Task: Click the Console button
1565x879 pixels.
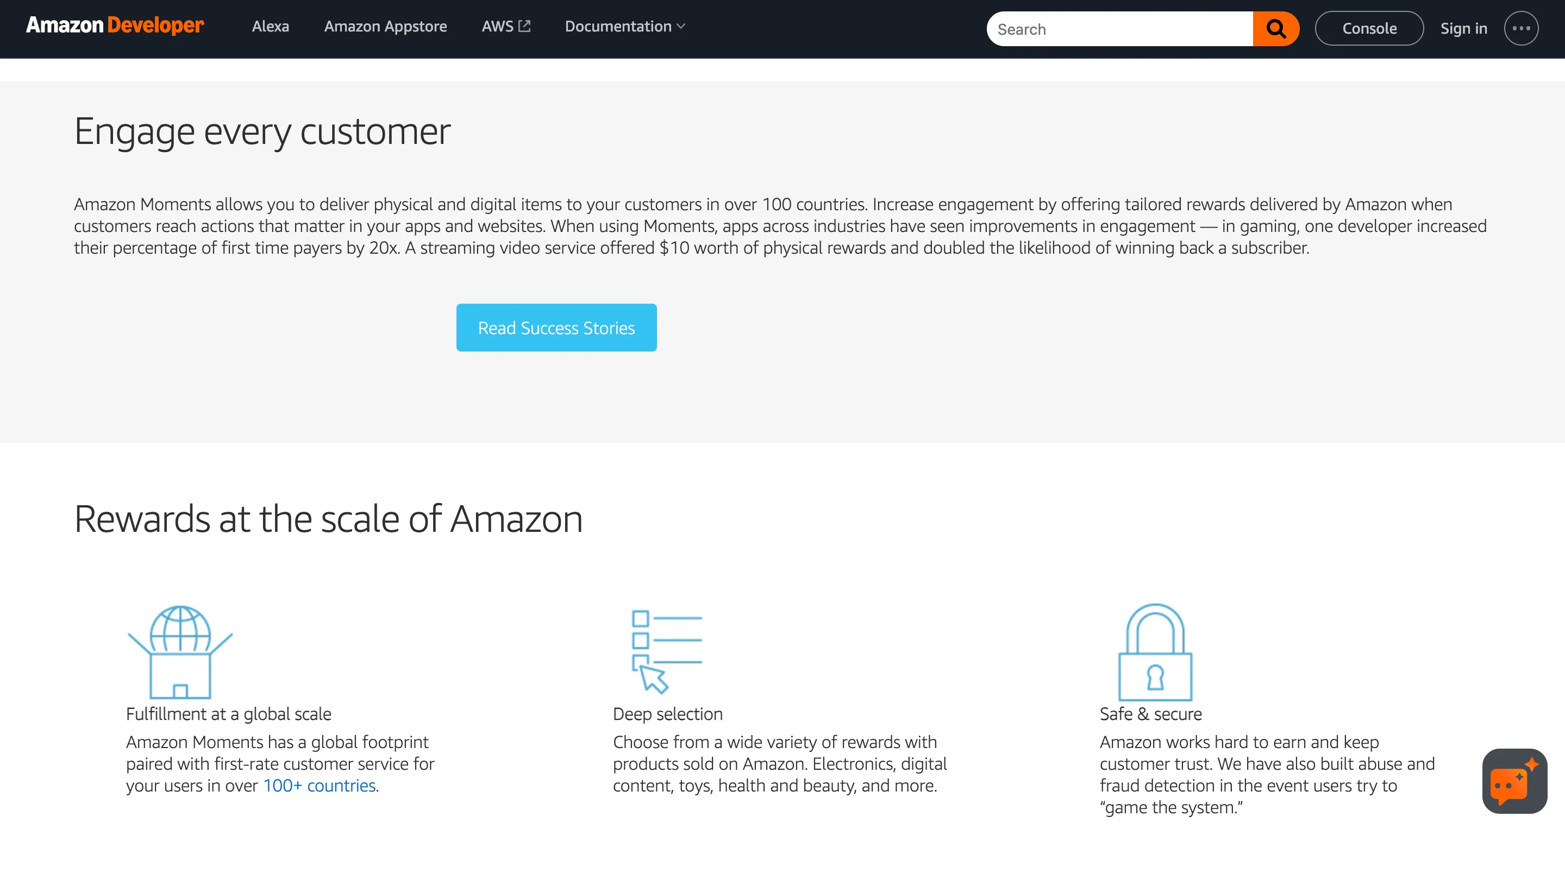Action: coord(1369,28)
